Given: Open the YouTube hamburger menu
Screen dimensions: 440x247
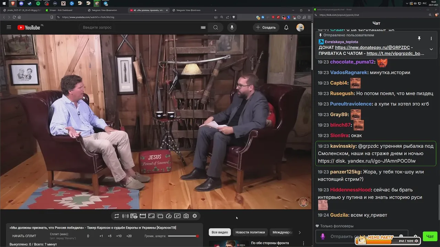Looking at the screenshot, I should tap(9, 27).
